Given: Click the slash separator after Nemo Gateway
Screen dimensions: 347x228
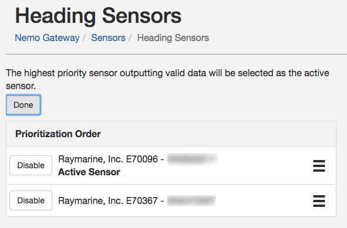Looking at the screenshot, I should (x=84, y=38).
